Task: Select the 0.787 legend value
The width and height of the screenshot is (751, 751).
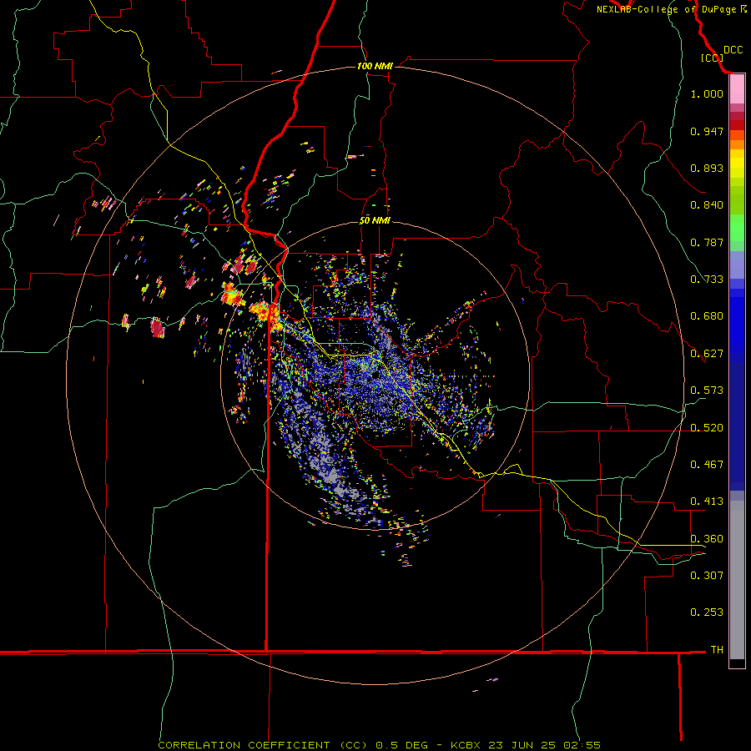Action: 707,242
